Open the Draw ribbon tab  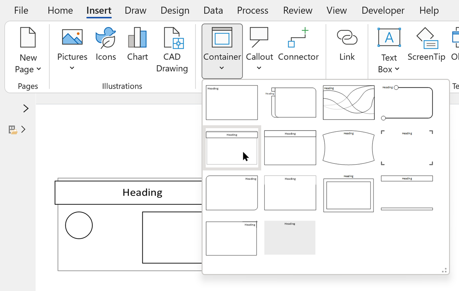coord(135,10)
